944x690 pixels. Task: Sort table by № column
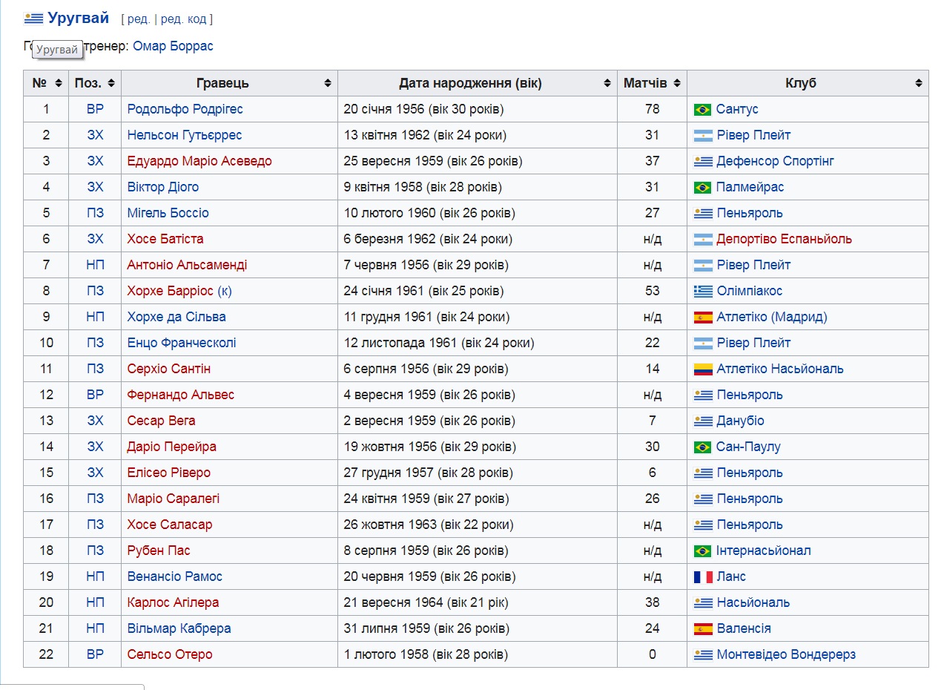(x=45, y=83)
